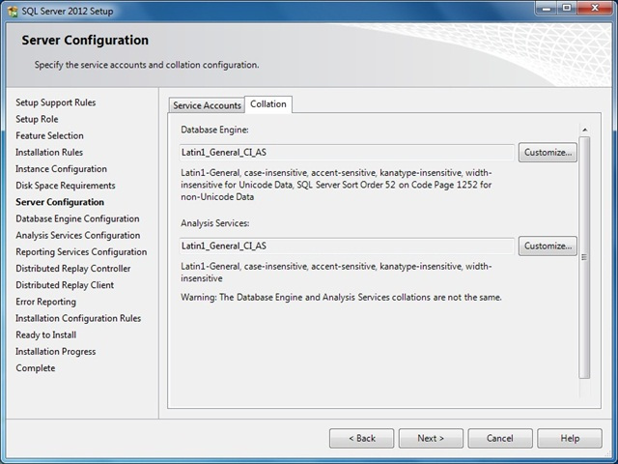The image size is (618, 464).
Task: Select Installation Configuration Rules step
Action: [78, 318]
